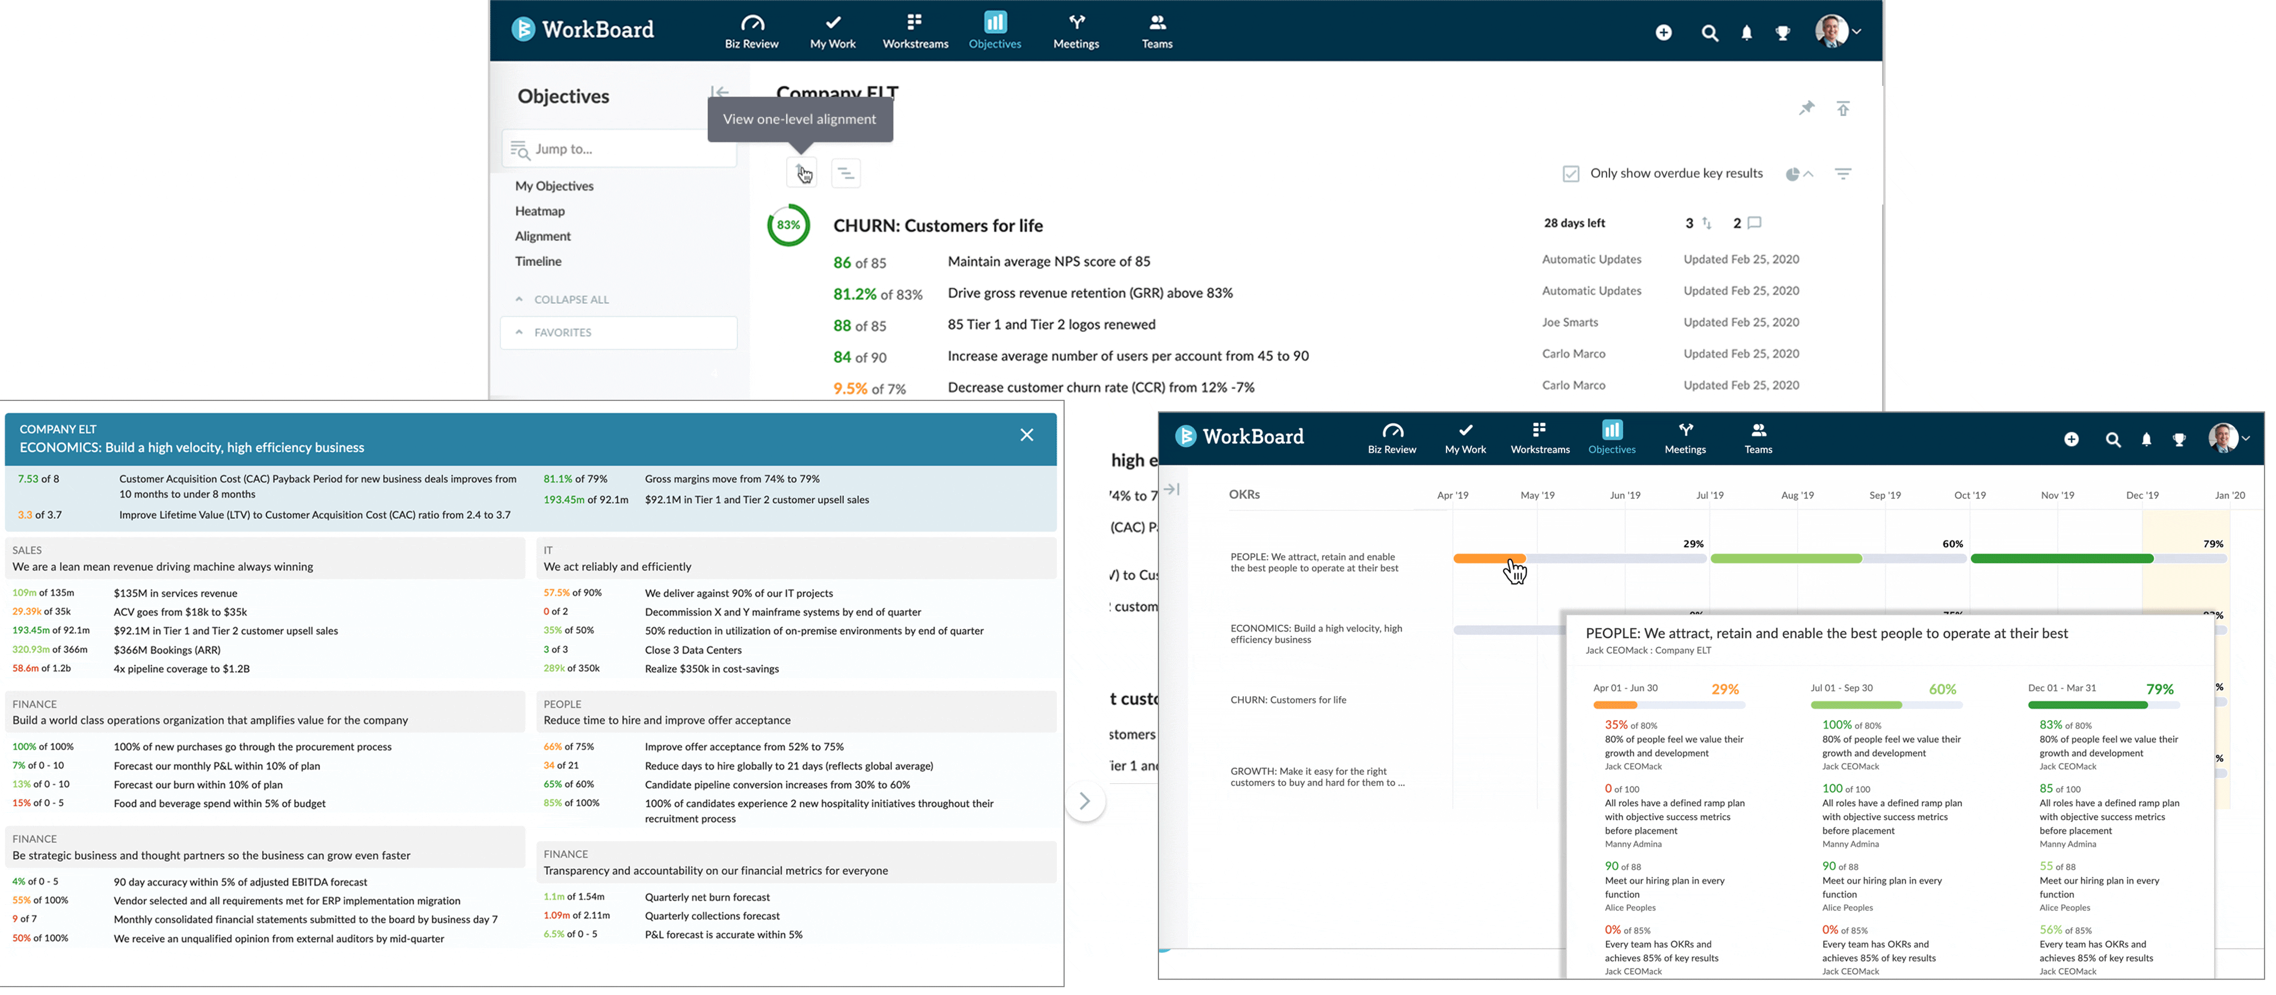
Task: Click the trophy icon in timeline window
Action: pos(2179,439)
